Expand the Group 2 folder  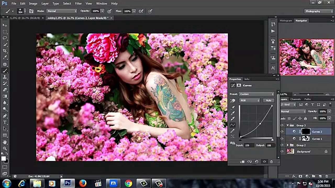tap(288, 145)
